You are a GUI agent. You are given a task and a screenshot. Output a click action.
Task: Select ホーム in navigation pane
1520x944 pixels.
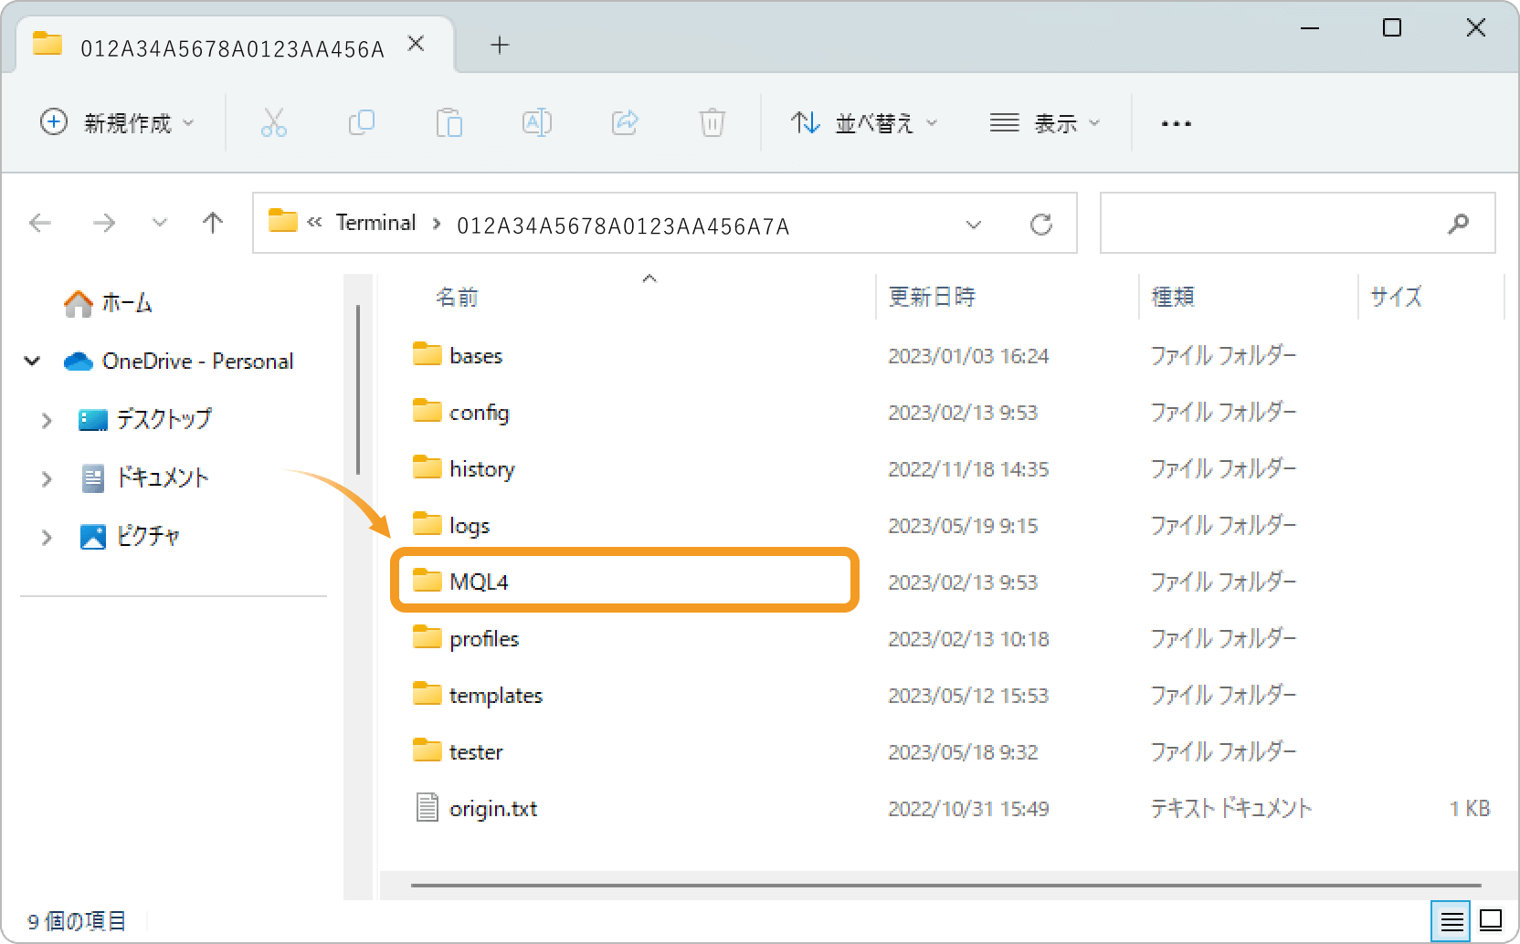click(x=109, y=303)
